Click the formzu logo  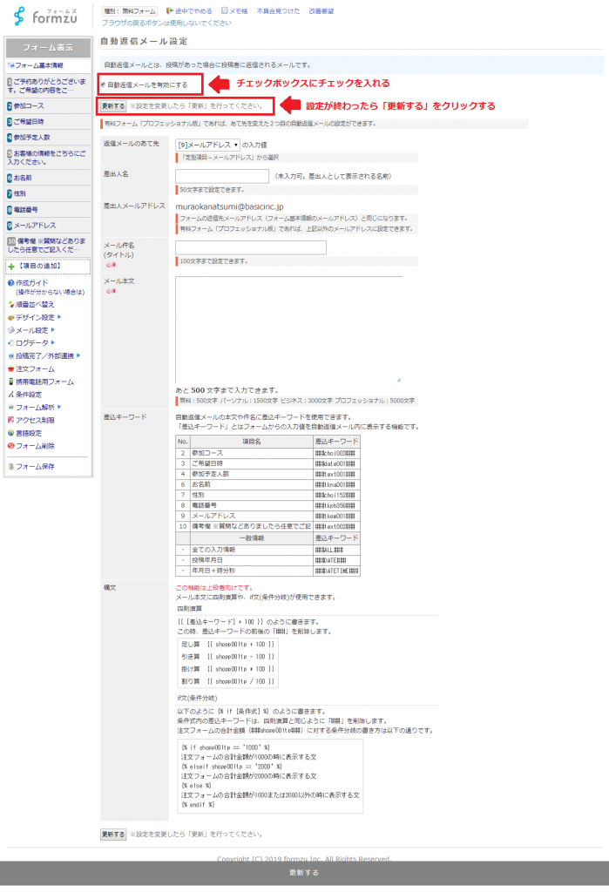pos(45,15)
